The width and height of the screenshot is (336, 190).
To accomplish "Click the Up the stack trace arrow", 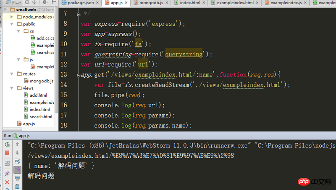I will pyautogui.click(x=17, y=144).
